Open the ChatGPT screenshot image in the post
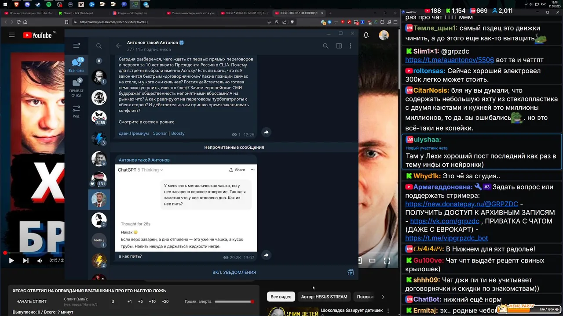The height and width of the screenshot is (316, 563). tap(186, 208)
